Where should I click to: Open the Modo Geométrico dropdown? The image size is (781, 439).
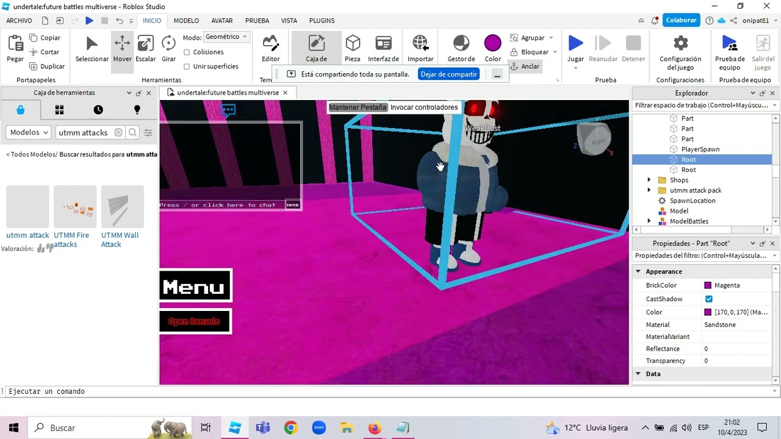click(x=226, y=37)
